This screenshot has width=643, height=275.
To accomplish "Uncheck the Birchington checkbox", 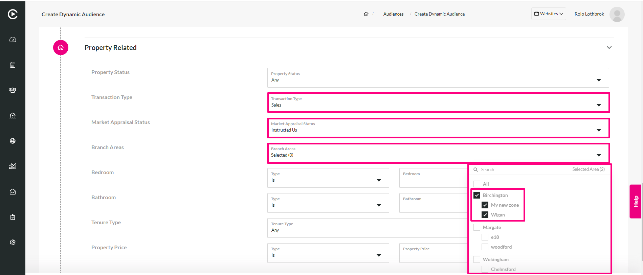I will pyautogui.click(x=477, y=195).
